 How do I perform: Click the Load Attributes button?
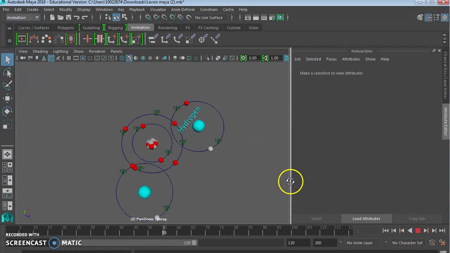tap(366, 219)
